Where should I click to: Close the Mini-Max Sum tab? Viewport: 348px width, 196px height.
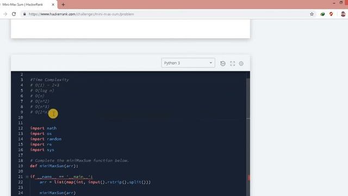53,4
